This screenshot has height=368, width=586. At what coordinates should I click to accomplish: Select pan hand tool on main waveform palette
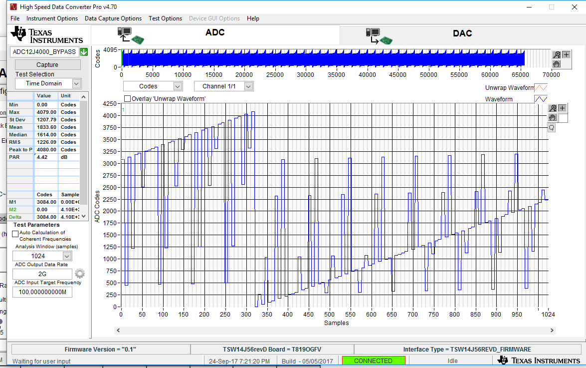(553, 118)
